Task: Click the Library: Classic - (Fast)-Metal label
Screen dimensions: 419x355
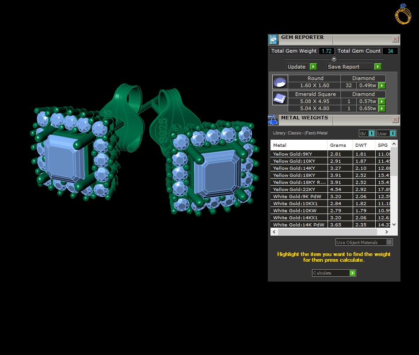Action: pos(300,133)
